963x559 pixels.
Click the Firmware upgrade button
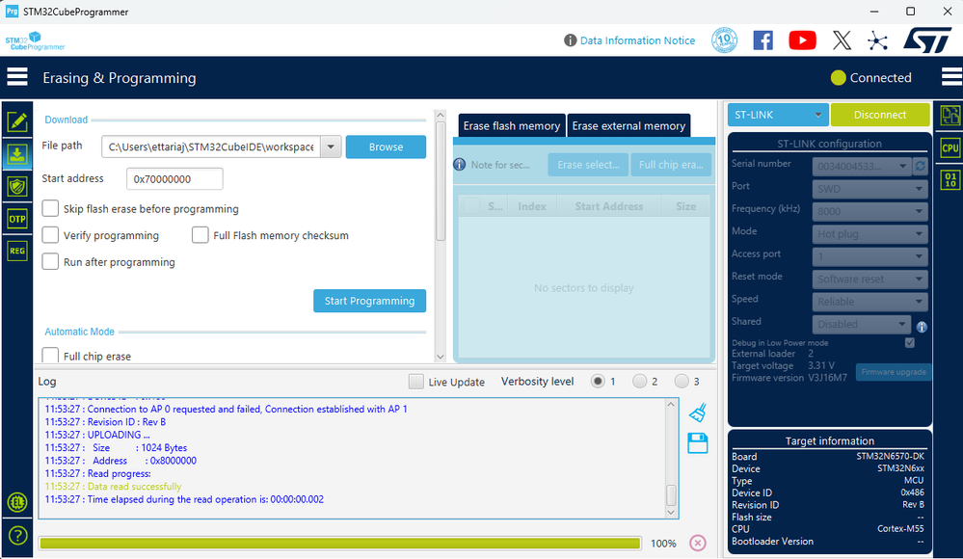[x=893, y=372]
